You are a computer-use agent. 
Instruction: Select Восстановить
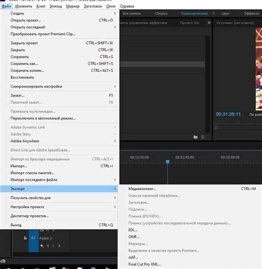pyautogui.click(x=59, y=77)
